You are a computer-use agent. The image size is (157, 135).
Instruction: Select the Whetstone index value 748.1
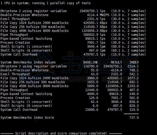point(134,70)
